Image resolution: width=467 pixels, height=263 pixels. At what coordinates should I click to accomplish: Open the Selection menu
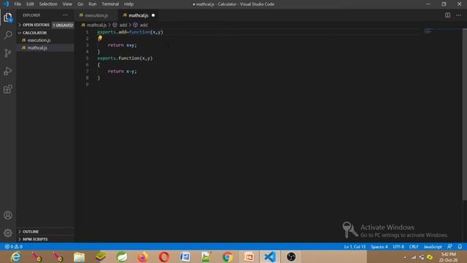pos(48,4)
